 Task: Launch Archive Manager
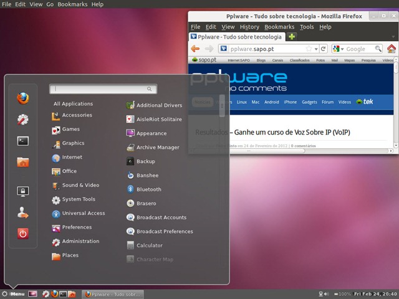tap(153, 147)
